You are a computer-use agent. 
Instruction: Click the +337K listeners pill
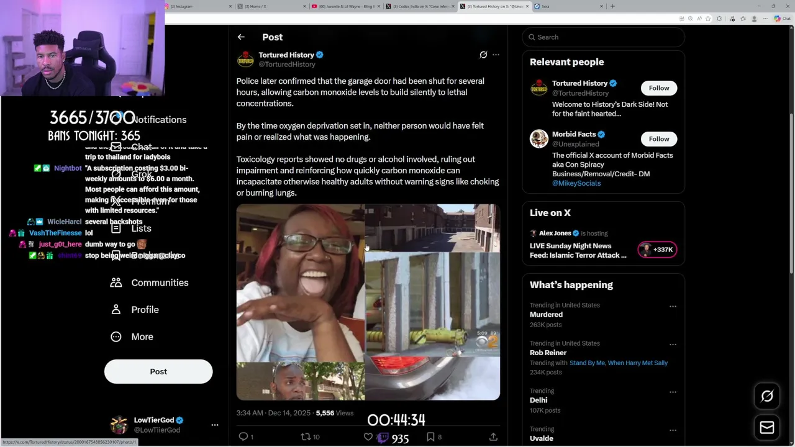tap(657, 250)
